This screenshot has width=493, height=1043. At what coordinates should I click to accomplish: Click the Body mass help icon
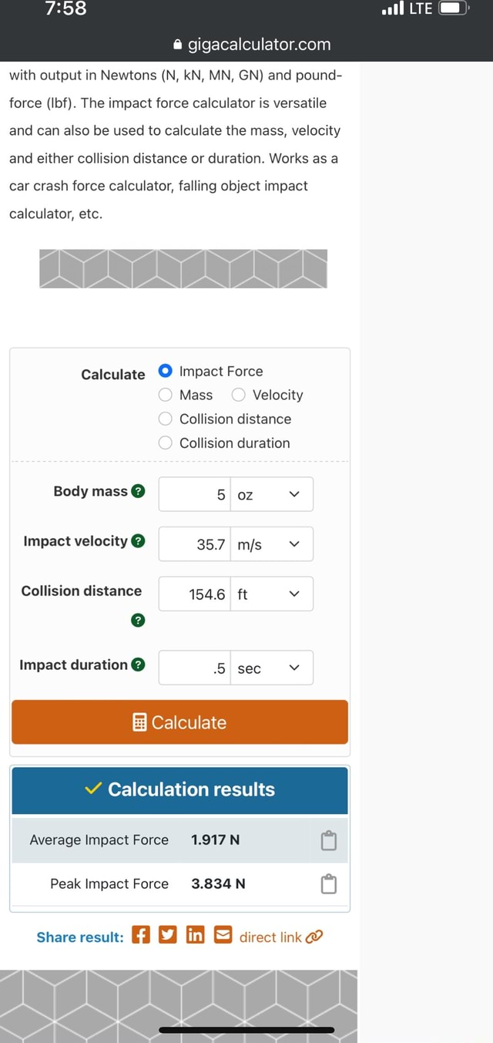point(138,492)
